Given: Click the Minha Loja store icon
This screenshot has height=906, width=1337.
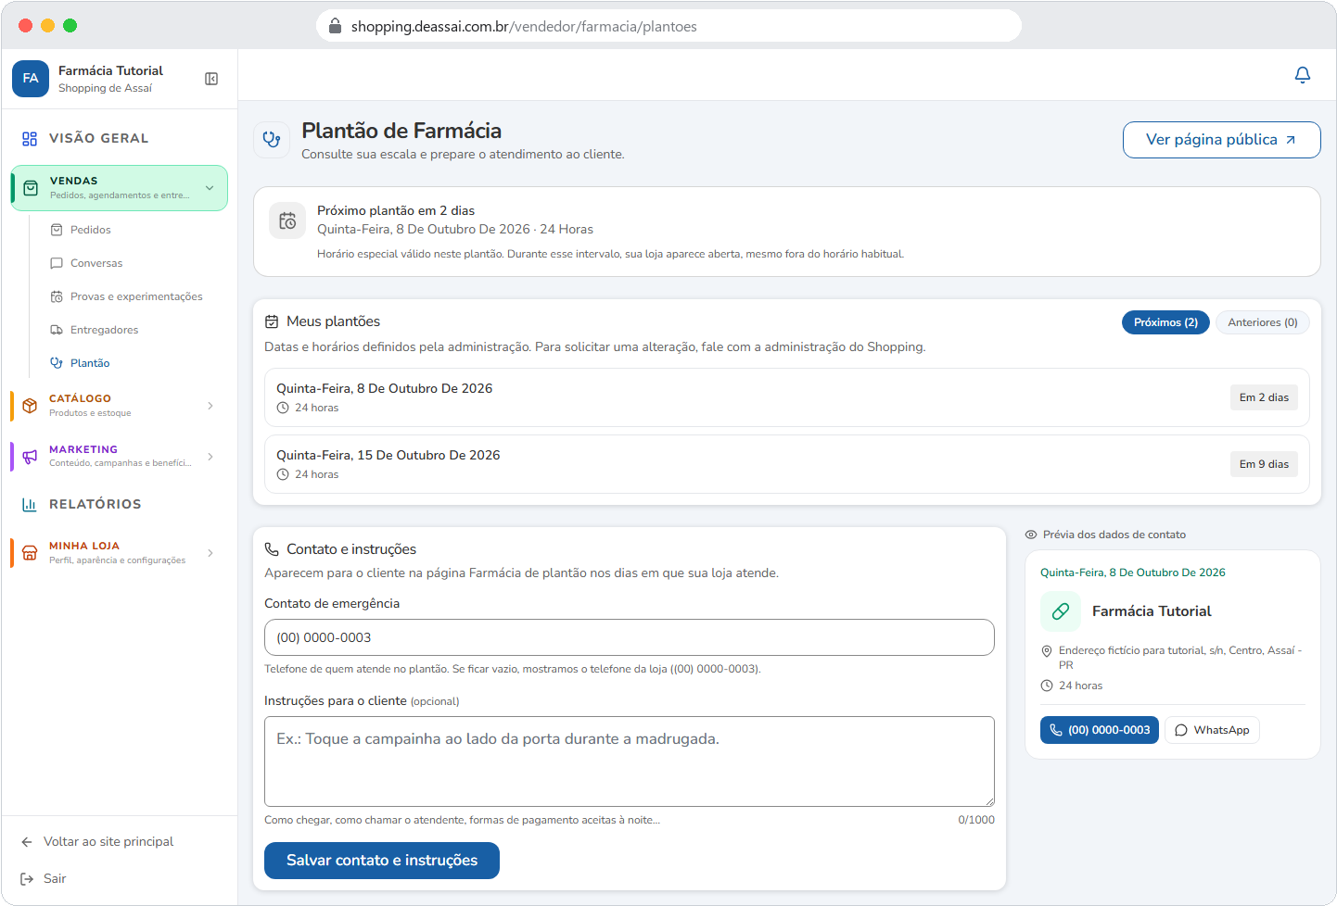Looking at the screenshot, I should point(30,553).
